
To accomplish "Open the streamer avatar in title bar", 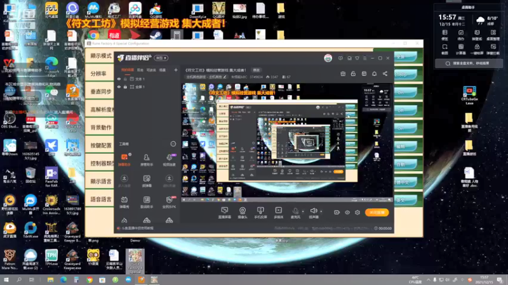I will pyautogui.click(x=328, y=58).
